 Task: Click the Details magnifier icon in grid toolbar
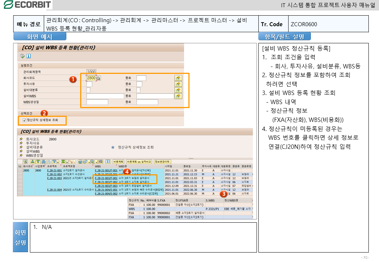tap(25, 162)
